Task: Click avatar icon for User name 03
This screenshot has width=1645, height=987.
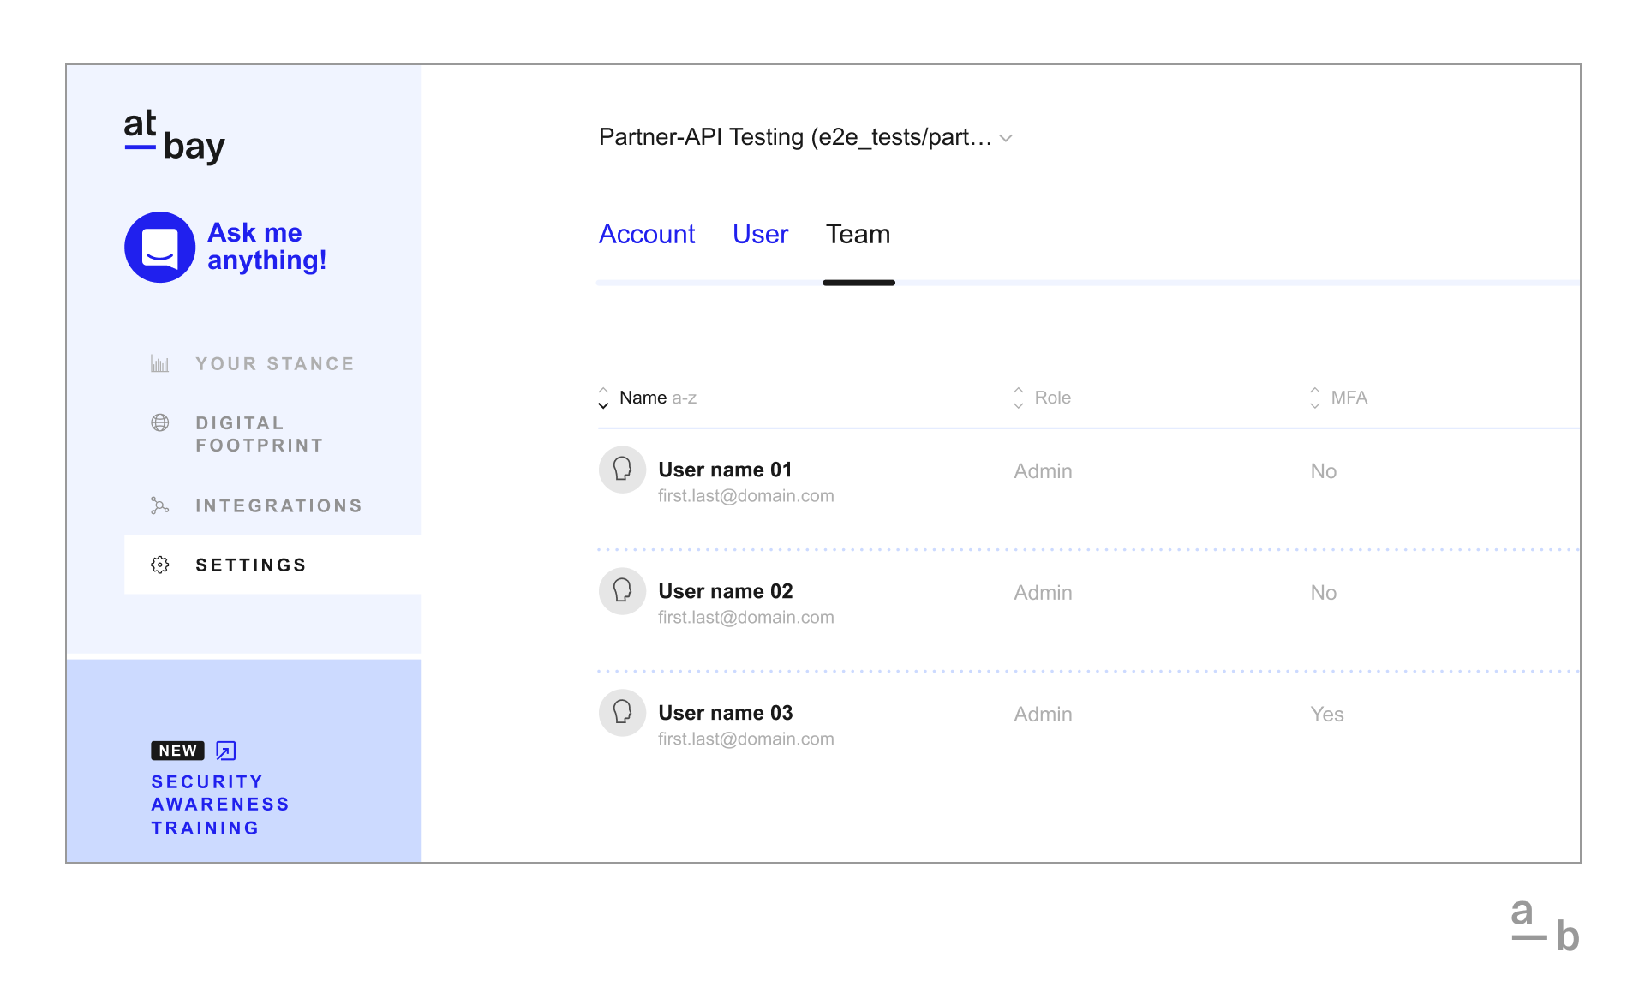Action: (x=622, y=713)
